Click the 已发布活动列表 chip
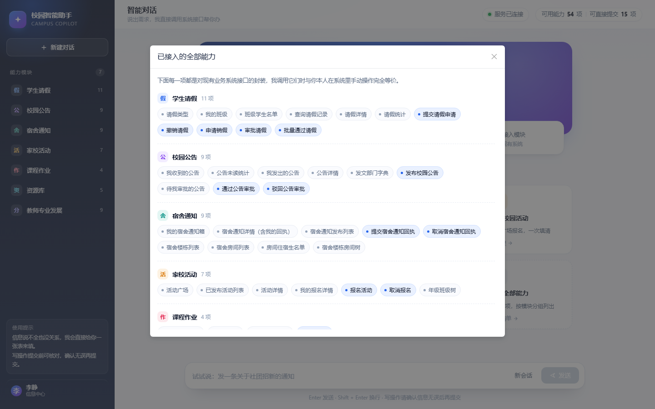Screen dimensions: 655x409 click(x=223, y=290)
